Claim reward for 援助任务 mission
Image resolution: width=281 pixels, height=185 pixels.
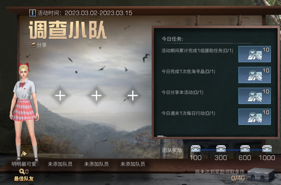pos(254,54)
